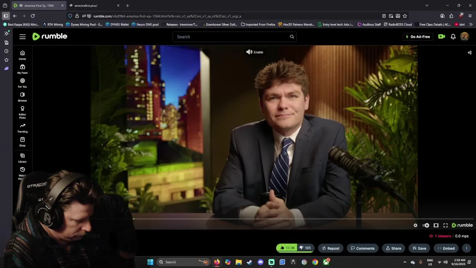Open the notifications bell
Screen dimensions: 476x268
(x=453, y=36)
